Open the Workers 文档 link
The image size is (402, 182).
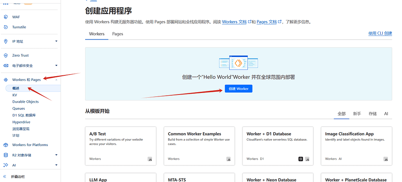coord(234,22)
